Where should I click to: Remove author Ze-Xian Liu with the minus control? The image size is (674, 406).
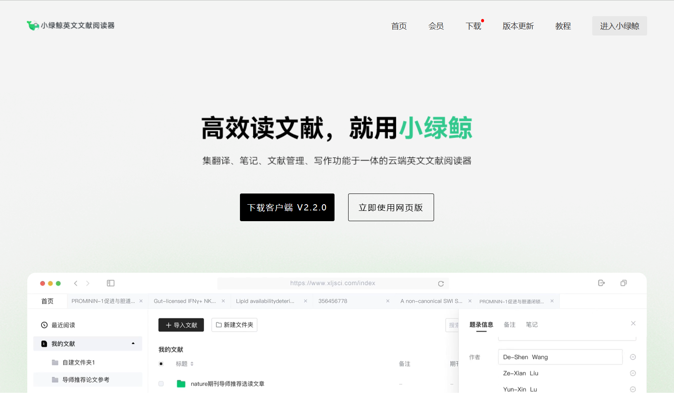pyautogui.click(x=633, y=373)
